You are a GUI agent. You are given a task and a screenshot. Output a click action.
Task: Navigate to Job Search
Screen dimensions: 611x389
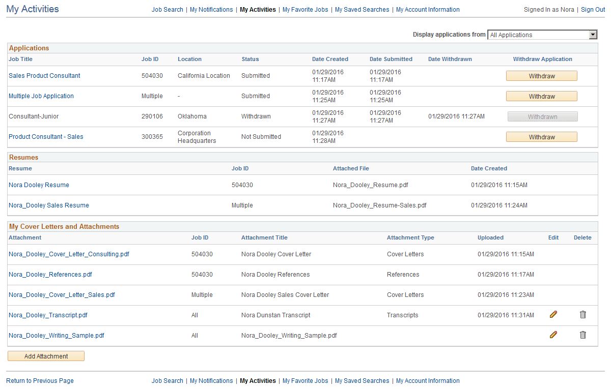pyautogui.click(x=167, y=9)
